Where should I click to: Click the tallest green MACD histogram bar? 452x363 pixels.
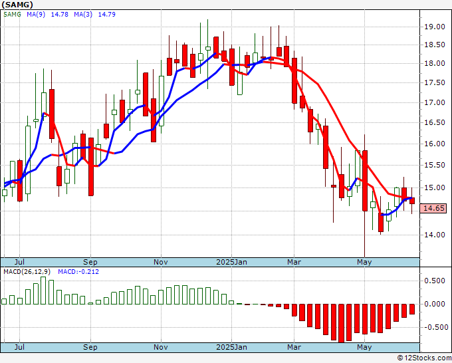coord(43,291)
